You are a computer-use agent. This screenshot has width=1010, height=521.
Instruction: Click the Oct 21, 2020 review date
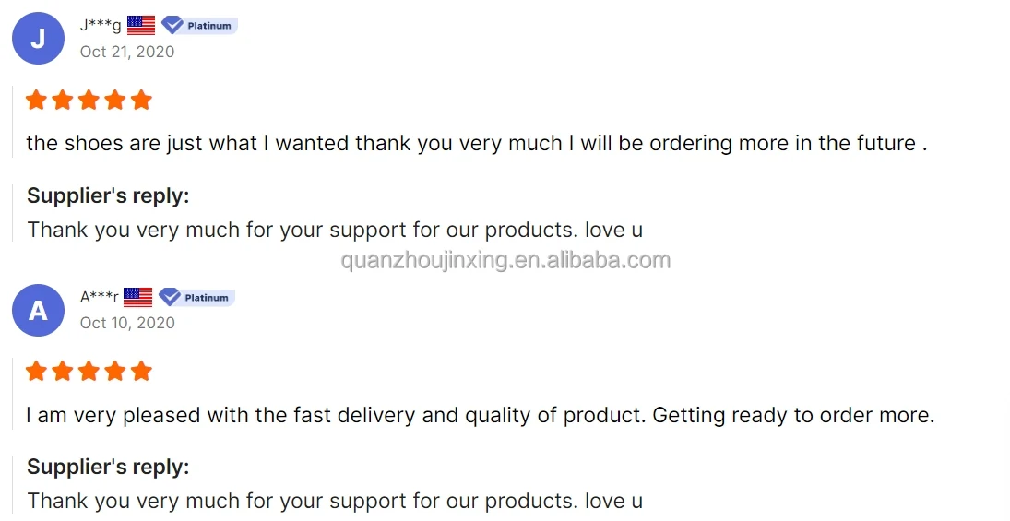pyautogui.click(x=127, y=52)
